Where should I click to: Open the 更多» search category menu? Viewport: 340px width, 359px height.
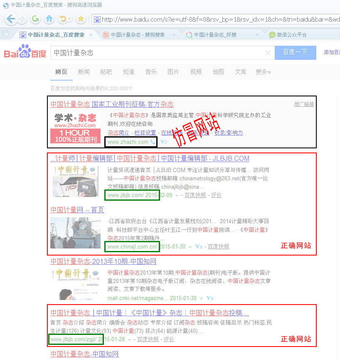[263, 72]
